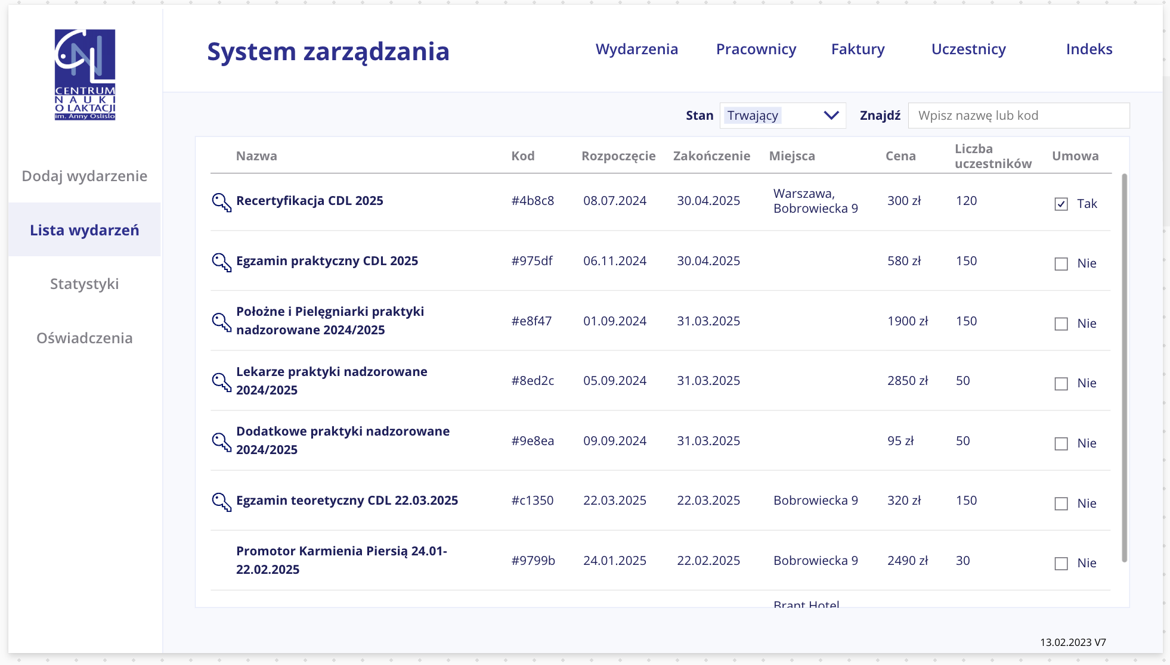This screenshot has width=1170, height=665.
Task: Click code #9799b
Action: (x=533, y=561)
